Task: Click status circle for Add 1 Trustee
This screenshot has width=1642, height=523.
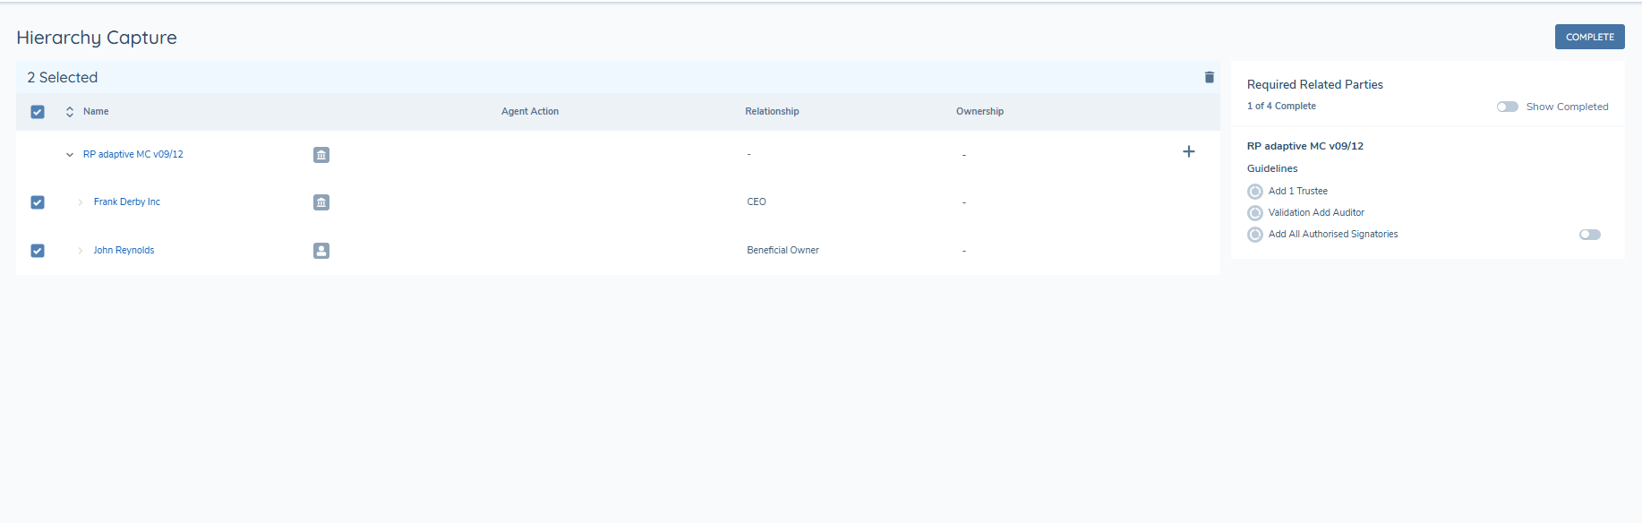Action: (1255, 192)
